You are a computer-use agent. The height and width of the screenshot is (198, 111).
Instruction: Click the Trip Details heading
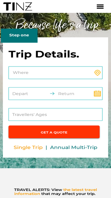tap(44, 54)
